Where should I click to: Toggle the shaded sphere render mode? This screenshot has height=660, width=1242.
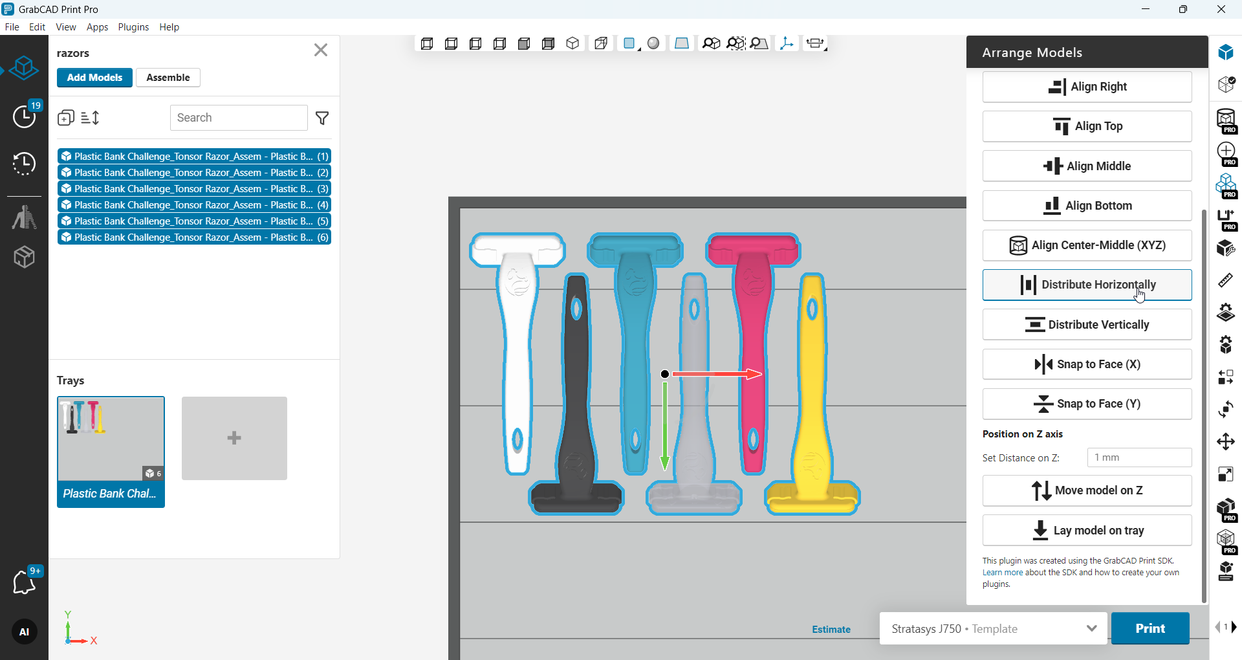(x=653, y=43)
